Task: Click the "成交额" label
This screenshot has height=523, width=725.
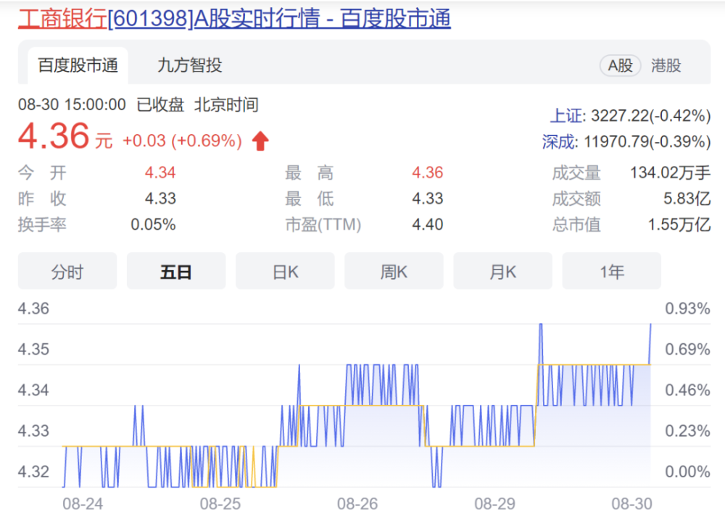Action: (576, 198)
